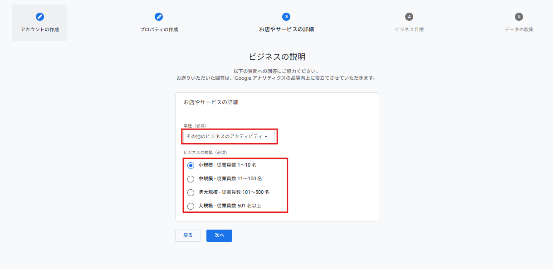Click the プロパティの作成 step pencil icon
Screen dimensions: 553x269
pos(158,16)
